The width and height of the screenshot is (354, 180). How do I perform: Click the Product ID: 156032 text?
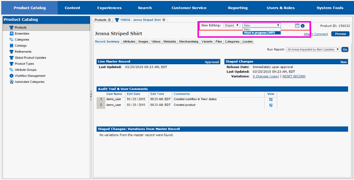[335, 26]
